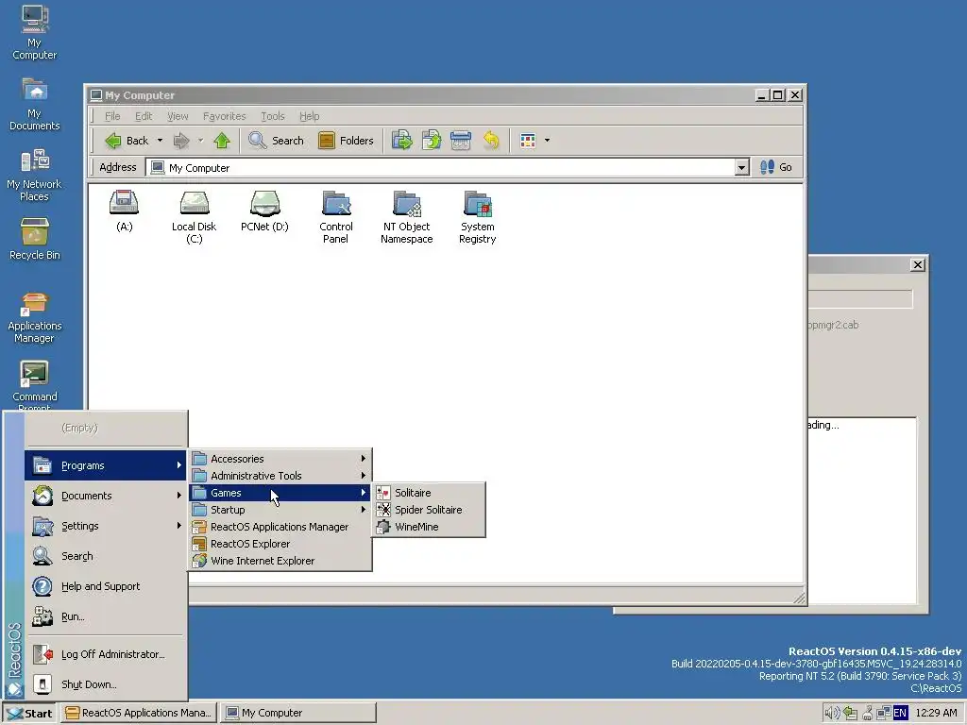Click the Search toolbar button
This screenshot has width=967, height=725.
(276, 141)
